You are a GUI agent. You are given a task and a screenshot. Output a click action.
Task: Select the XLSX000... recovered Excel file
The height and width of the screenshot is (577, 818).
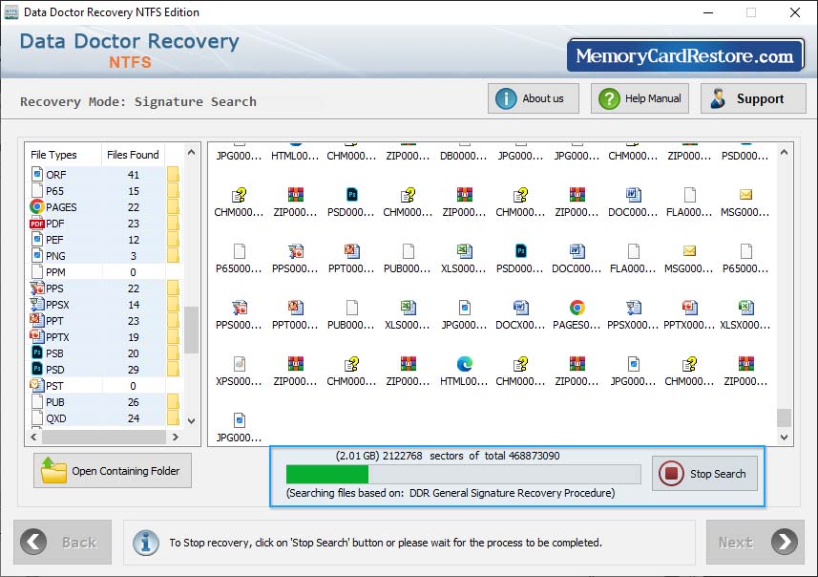745,315
